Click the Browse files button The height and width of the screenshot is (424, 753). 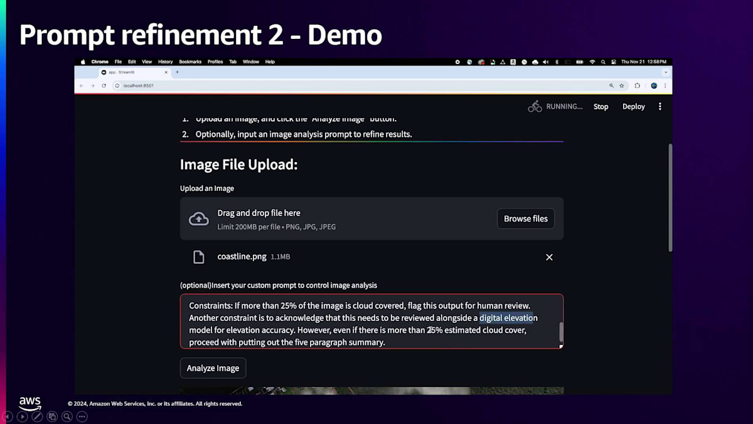coord(526,219)
